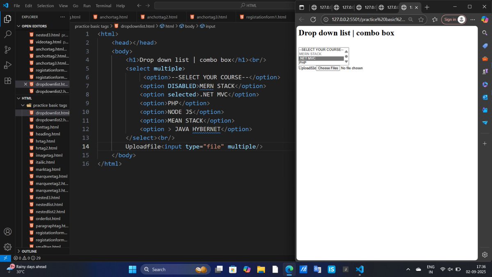Open the Copilot icon in Edge

pyautogui.click(x=485, y=19)
